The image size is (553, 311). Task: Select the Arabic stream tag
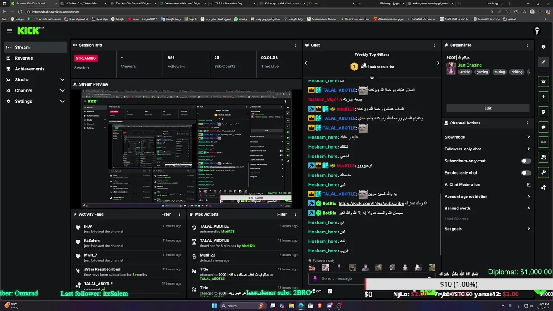tap(465, 72)
